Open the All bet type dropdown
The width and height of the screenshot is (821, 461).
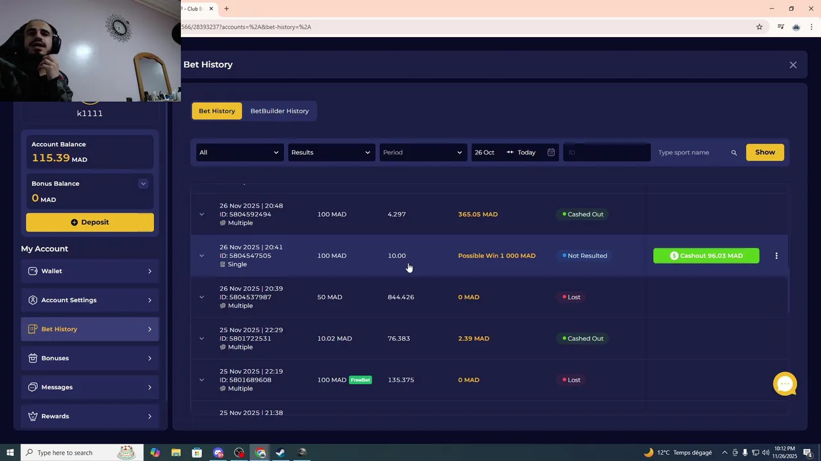[x=239, y=152]
